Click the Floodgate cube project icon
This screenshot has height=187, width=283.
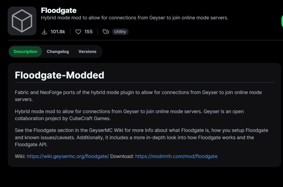click(22, 21)
